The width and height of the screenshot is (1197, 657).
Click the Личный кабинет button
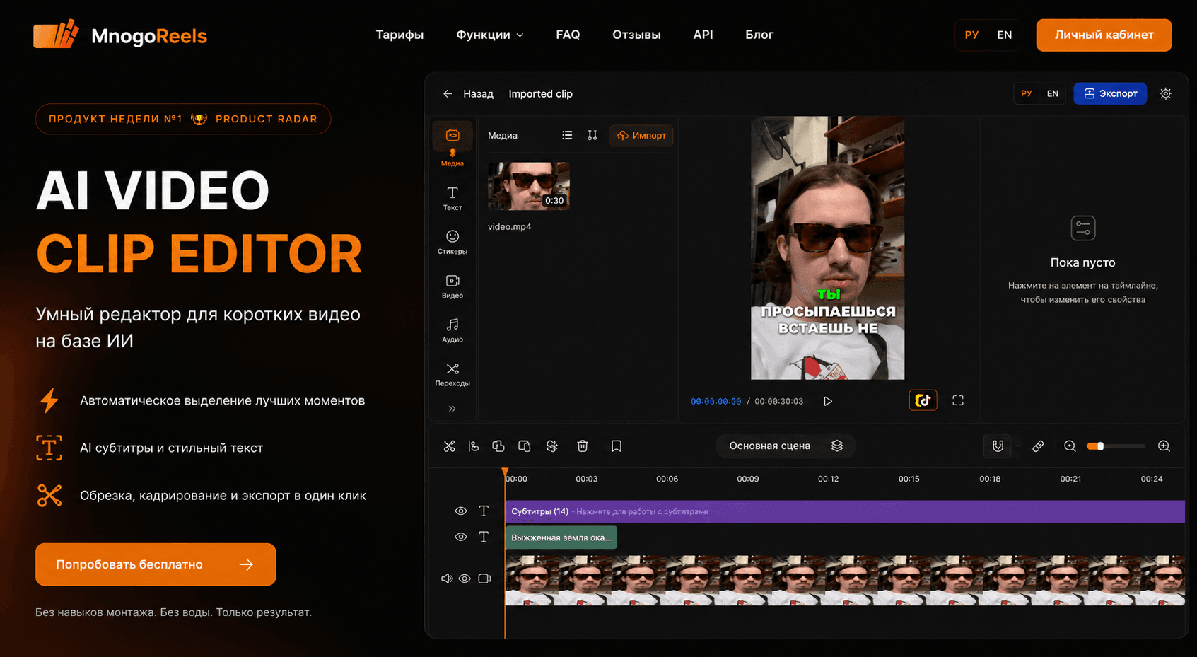click(1104, 35)
